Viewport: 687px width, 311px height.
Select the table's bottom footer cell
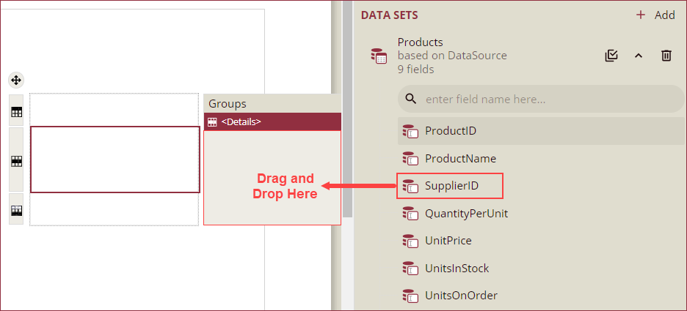point(114,209)
